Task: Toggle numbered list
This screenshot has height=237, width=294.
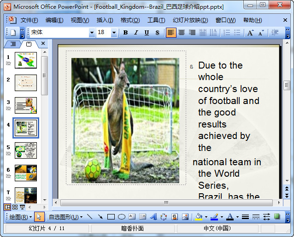Action: [x=227, y=33]
